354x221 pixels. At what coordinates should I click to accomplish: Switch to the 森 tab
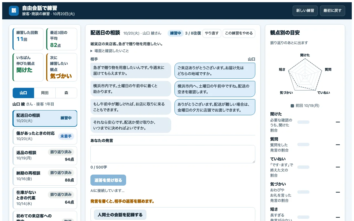point(66,93)
